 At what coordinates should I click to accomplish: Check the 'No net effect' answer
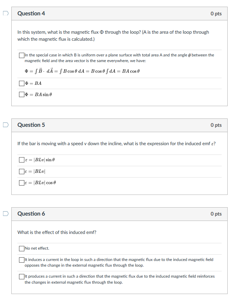pyautogui.click(x=21, y=248)
